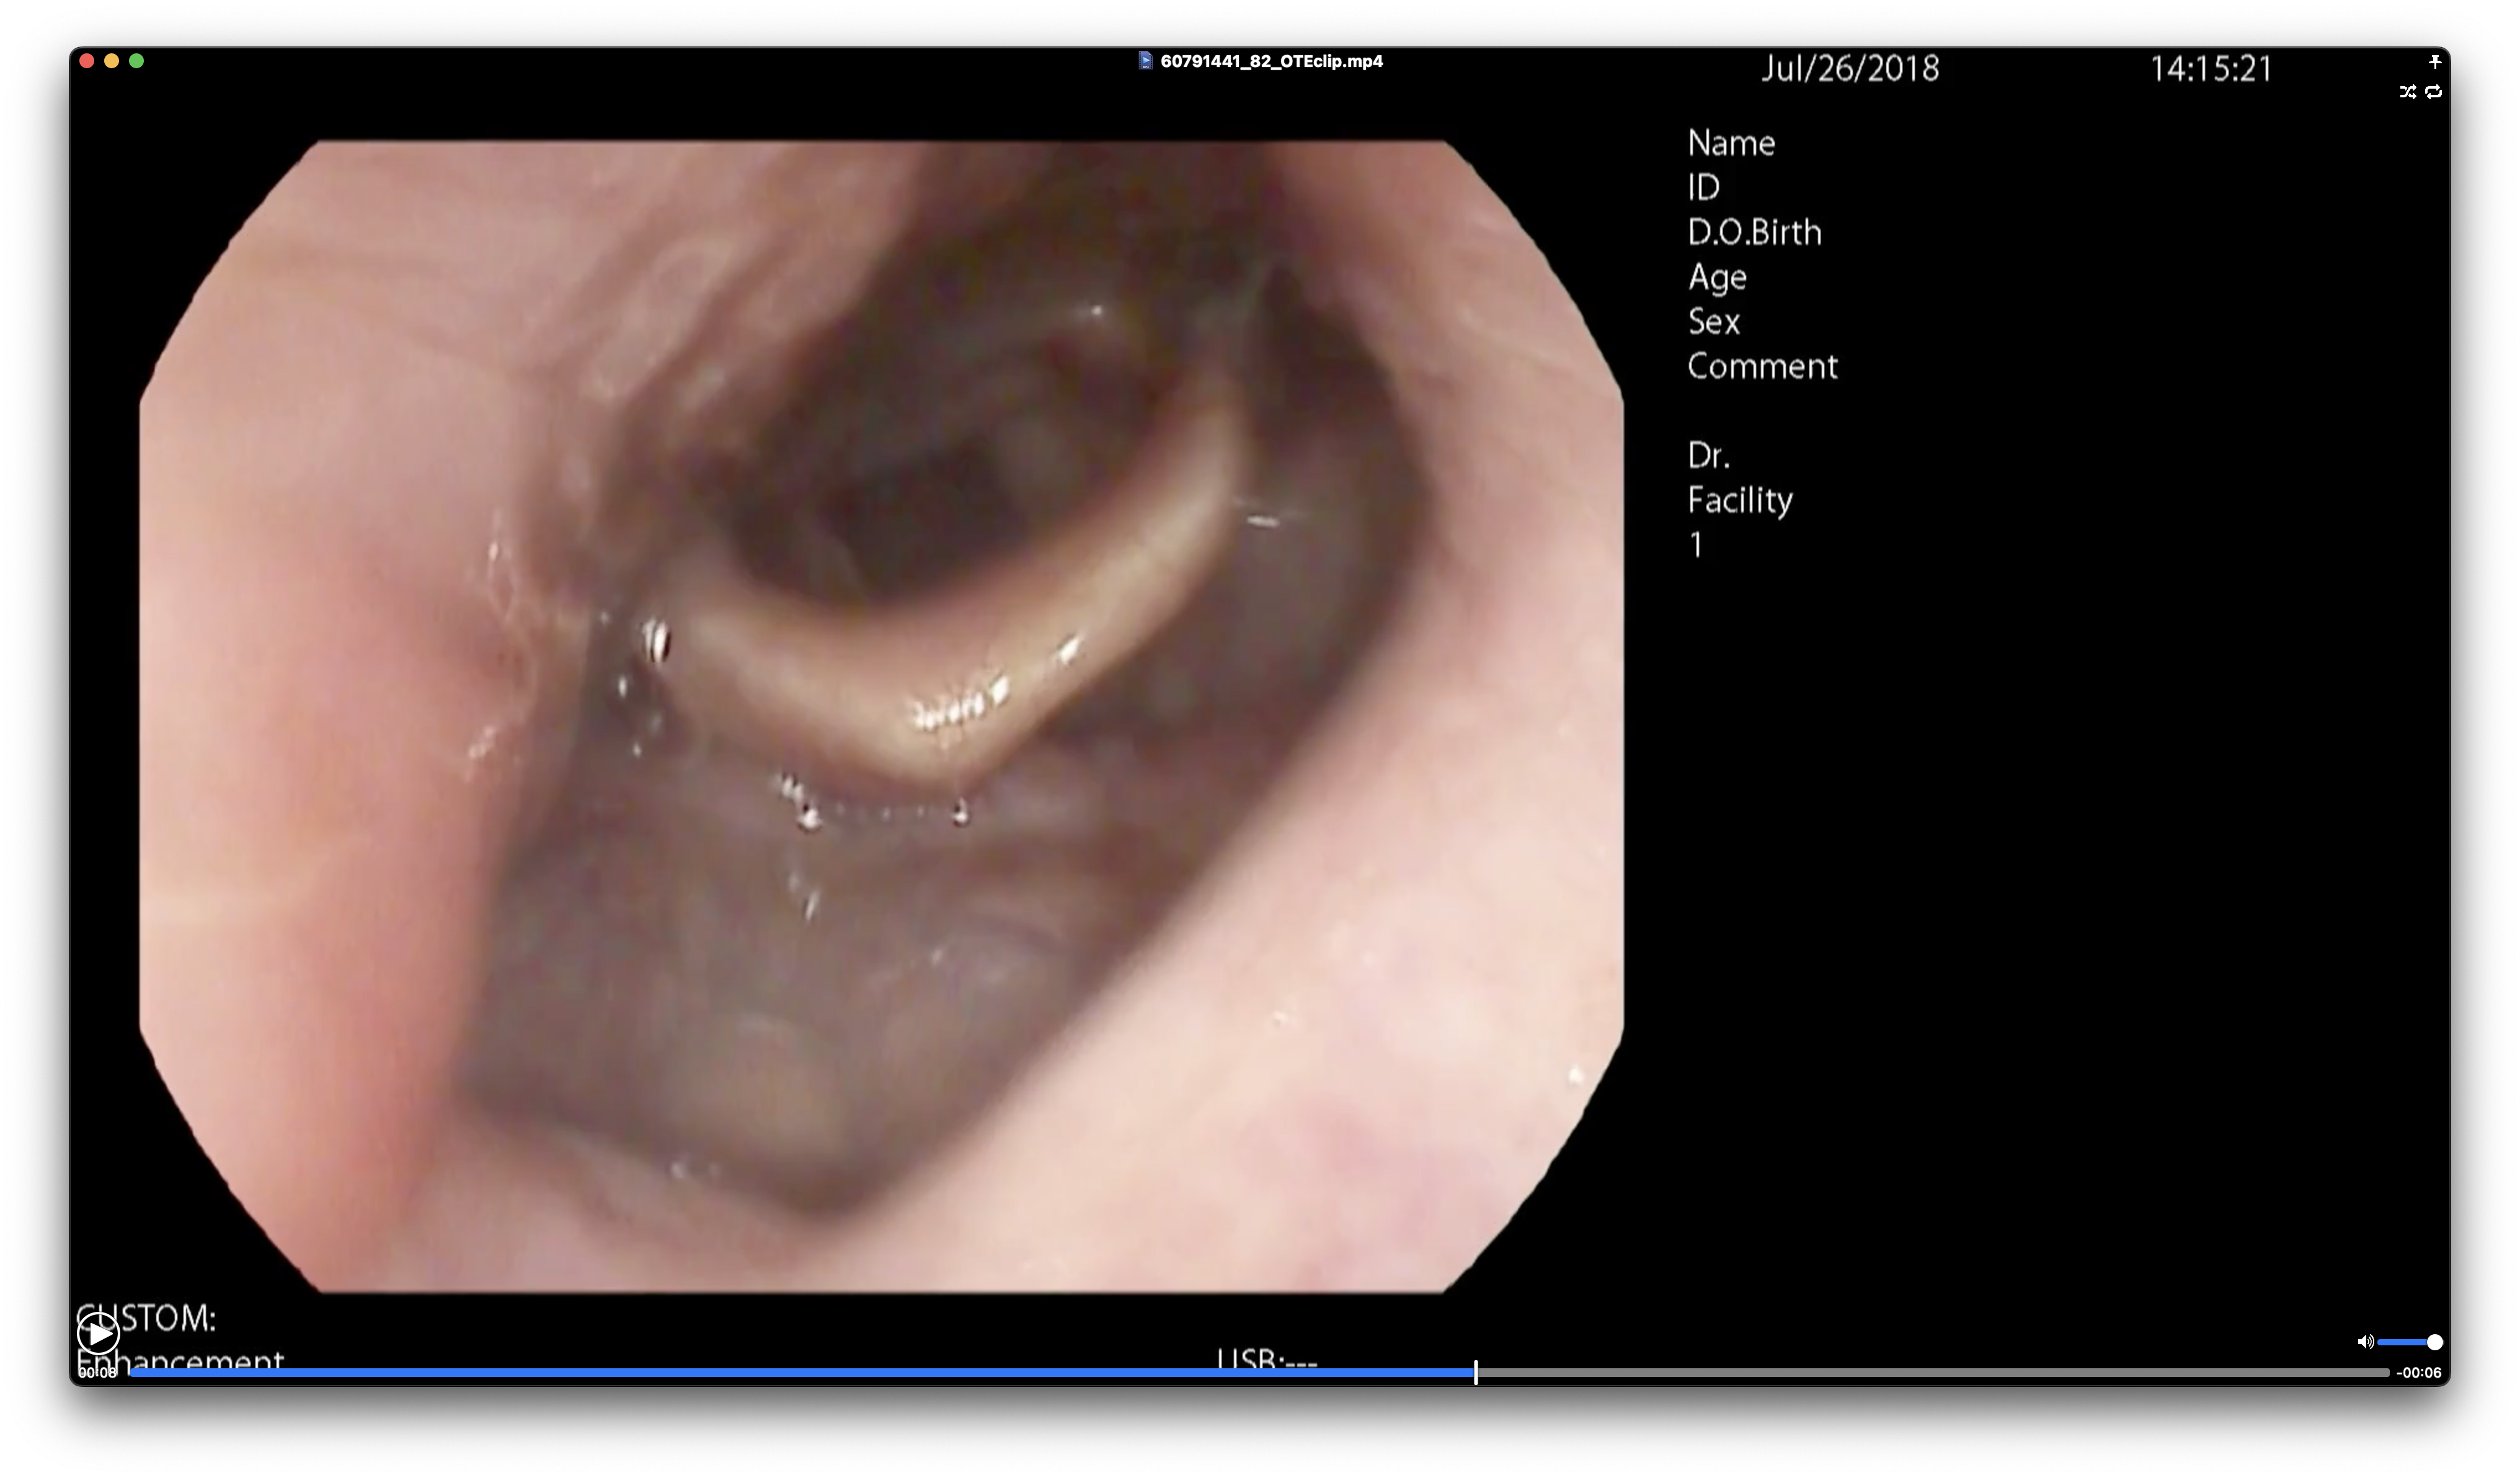This screenshot has height=1478, width=2520.
Task: Click the mp4 file icon in the title bar
Action: 1145,61
